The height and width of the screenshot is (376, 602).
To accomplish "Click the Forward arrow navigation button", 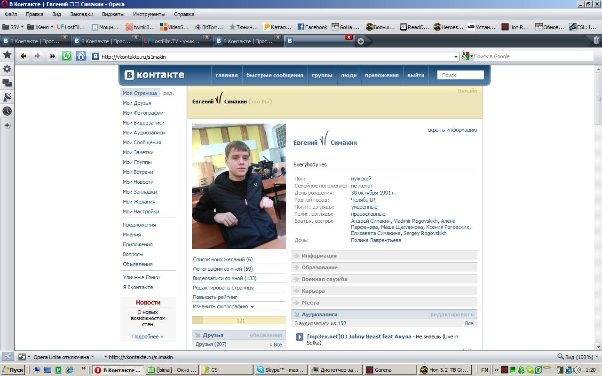I will point(38,56).
